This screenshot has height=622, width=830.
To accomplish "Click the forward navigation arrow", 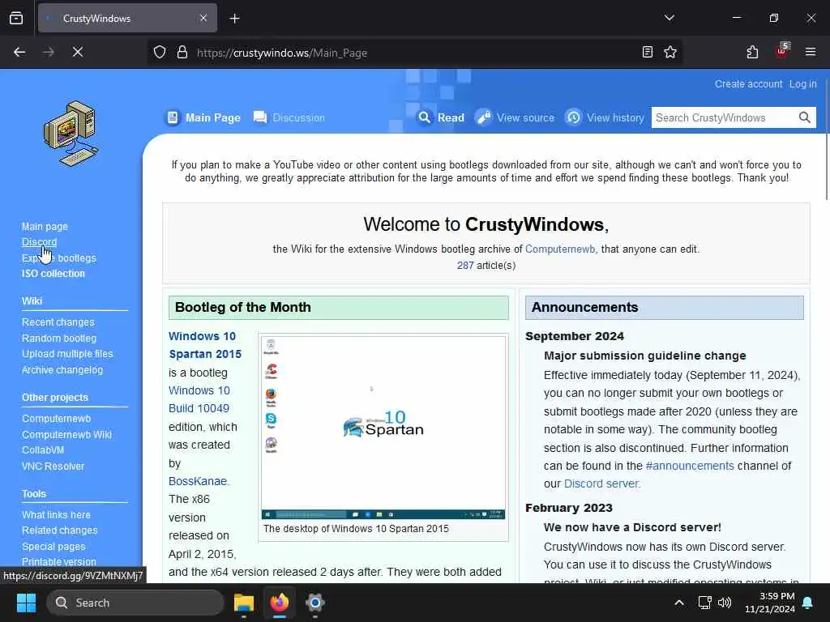I will pyautogui.click(x=48, y=52).
